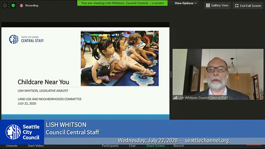Viewport: 265px width, 149px height.
Task: Expand the View Options dropdown
Action: [x=185, y=3]
